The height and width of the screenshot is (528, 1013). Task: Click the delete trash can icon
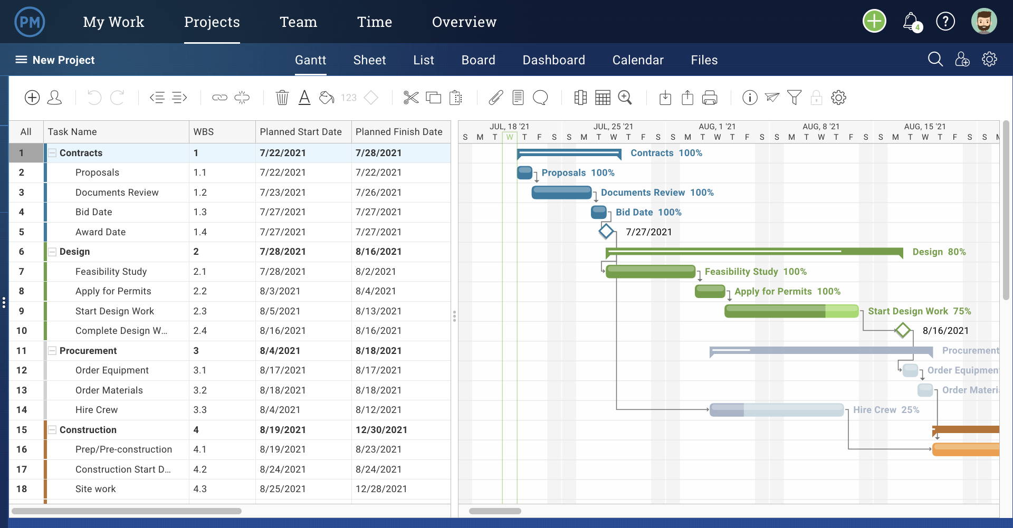click(x=282, y=98)
